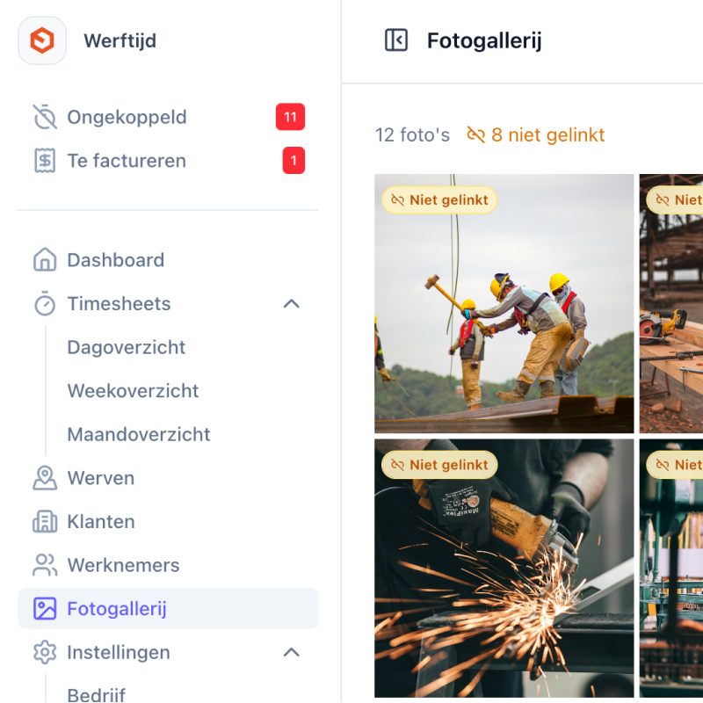Viewport: 703px width, 703px height.
Task: Navigate to the Werven page
Action: point(168,478)
